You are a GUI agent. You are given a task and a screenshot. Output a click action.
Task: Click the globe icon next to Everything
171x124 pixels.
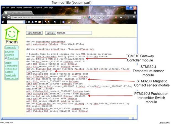[x=6, y=58]
